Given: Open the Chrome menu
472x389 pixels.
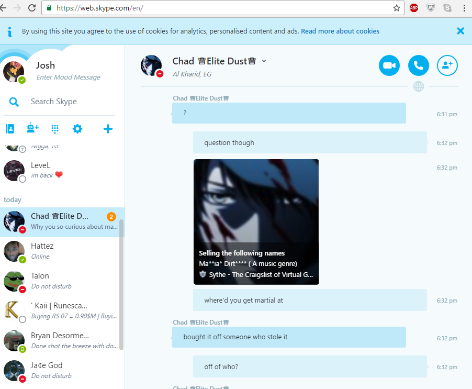Looking at the screenshot, I should pos(465,8).
